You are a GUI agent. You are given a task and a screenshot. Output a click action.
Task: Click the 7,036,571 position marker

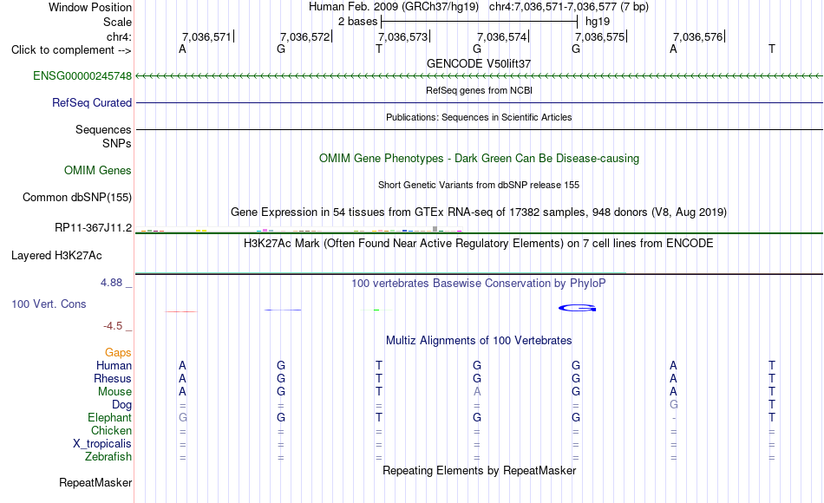pos(206,36)
